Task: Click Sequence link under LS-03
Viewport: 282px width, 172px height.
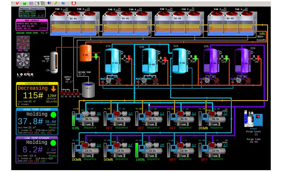Action: coord(153,159)
